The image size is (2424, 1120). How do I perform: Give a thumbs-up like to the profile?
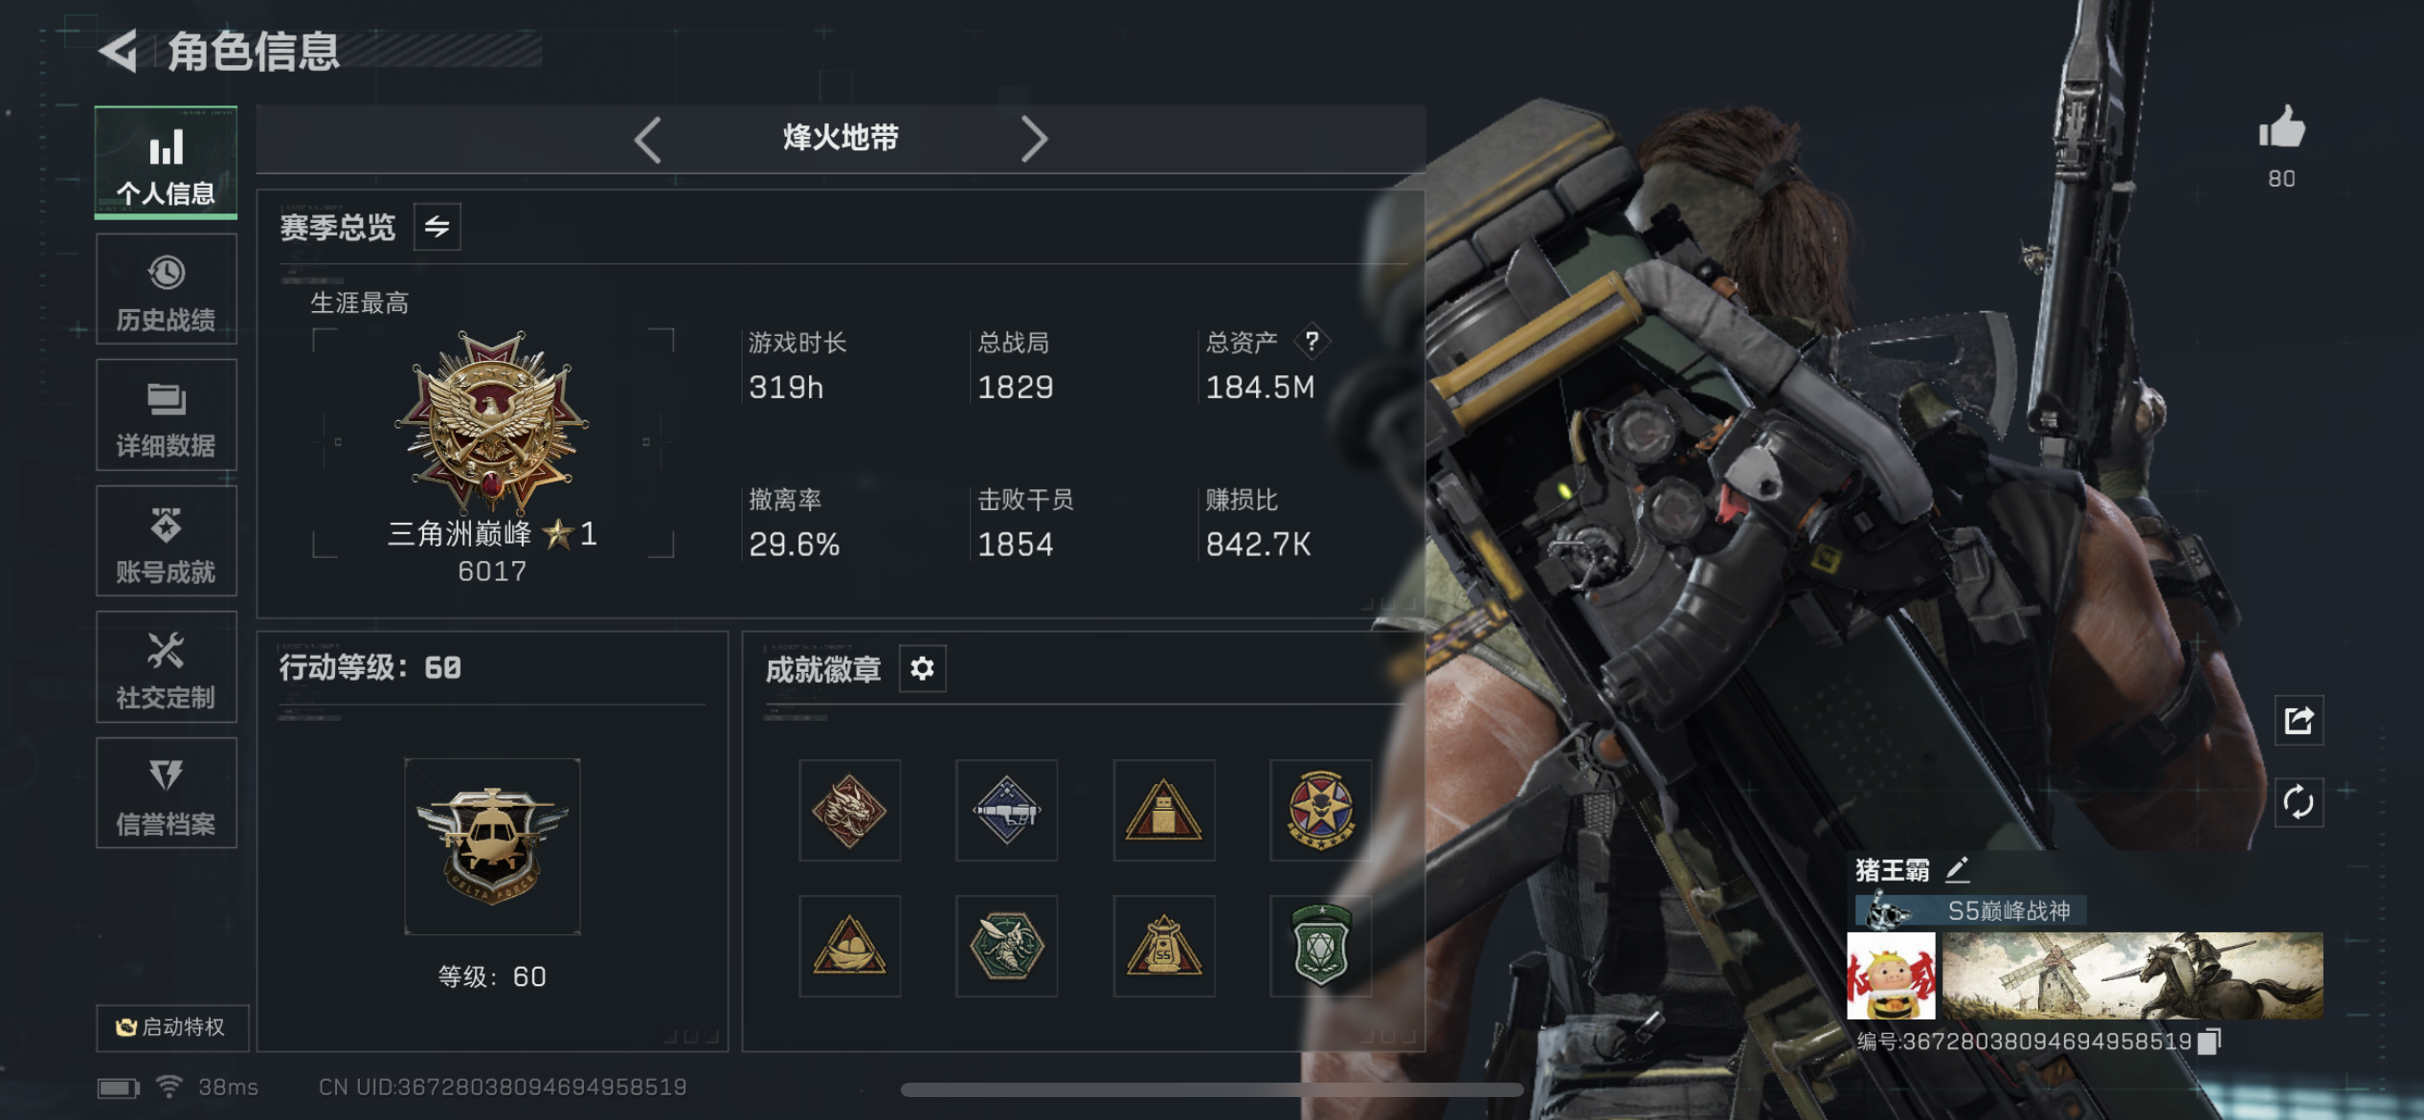tap(2282, 127)
